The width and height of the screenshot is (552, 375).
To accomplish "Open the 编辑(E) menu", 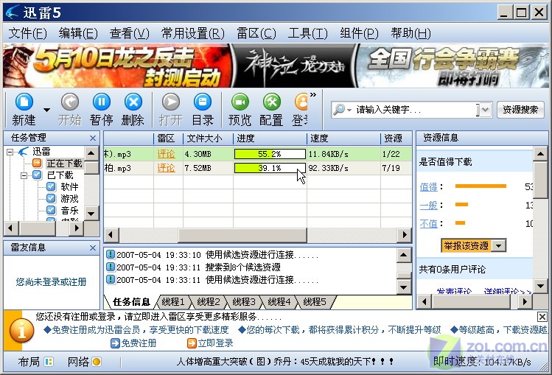I will [x=78, y=33].
